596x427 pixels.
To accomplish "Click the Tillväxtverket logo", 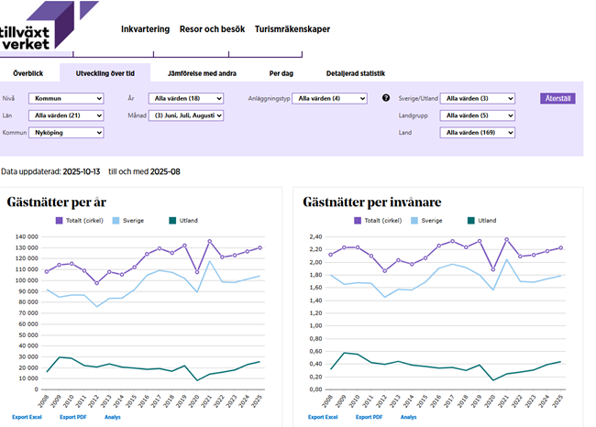I will click(x=37, y=26).
